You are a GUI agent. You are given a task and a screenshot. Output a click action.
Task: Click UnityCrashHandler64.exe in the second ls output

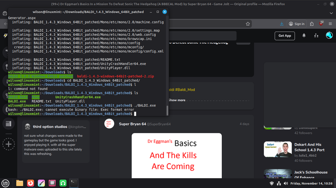pos(78,97)
